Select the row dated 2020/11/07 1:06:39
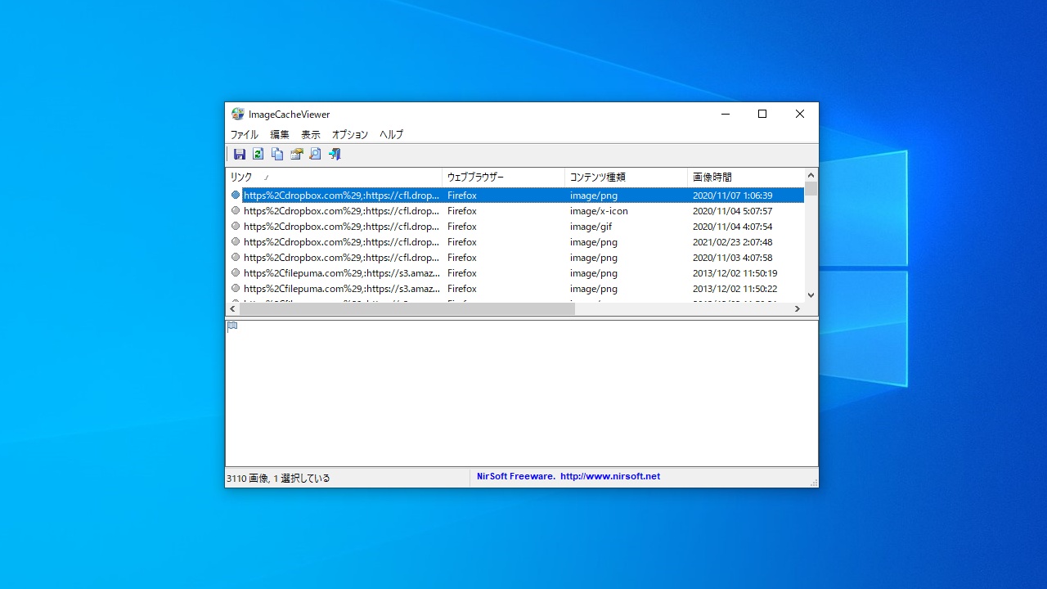Viewport: 1047px width, 589px height. [x=515, y=196]
